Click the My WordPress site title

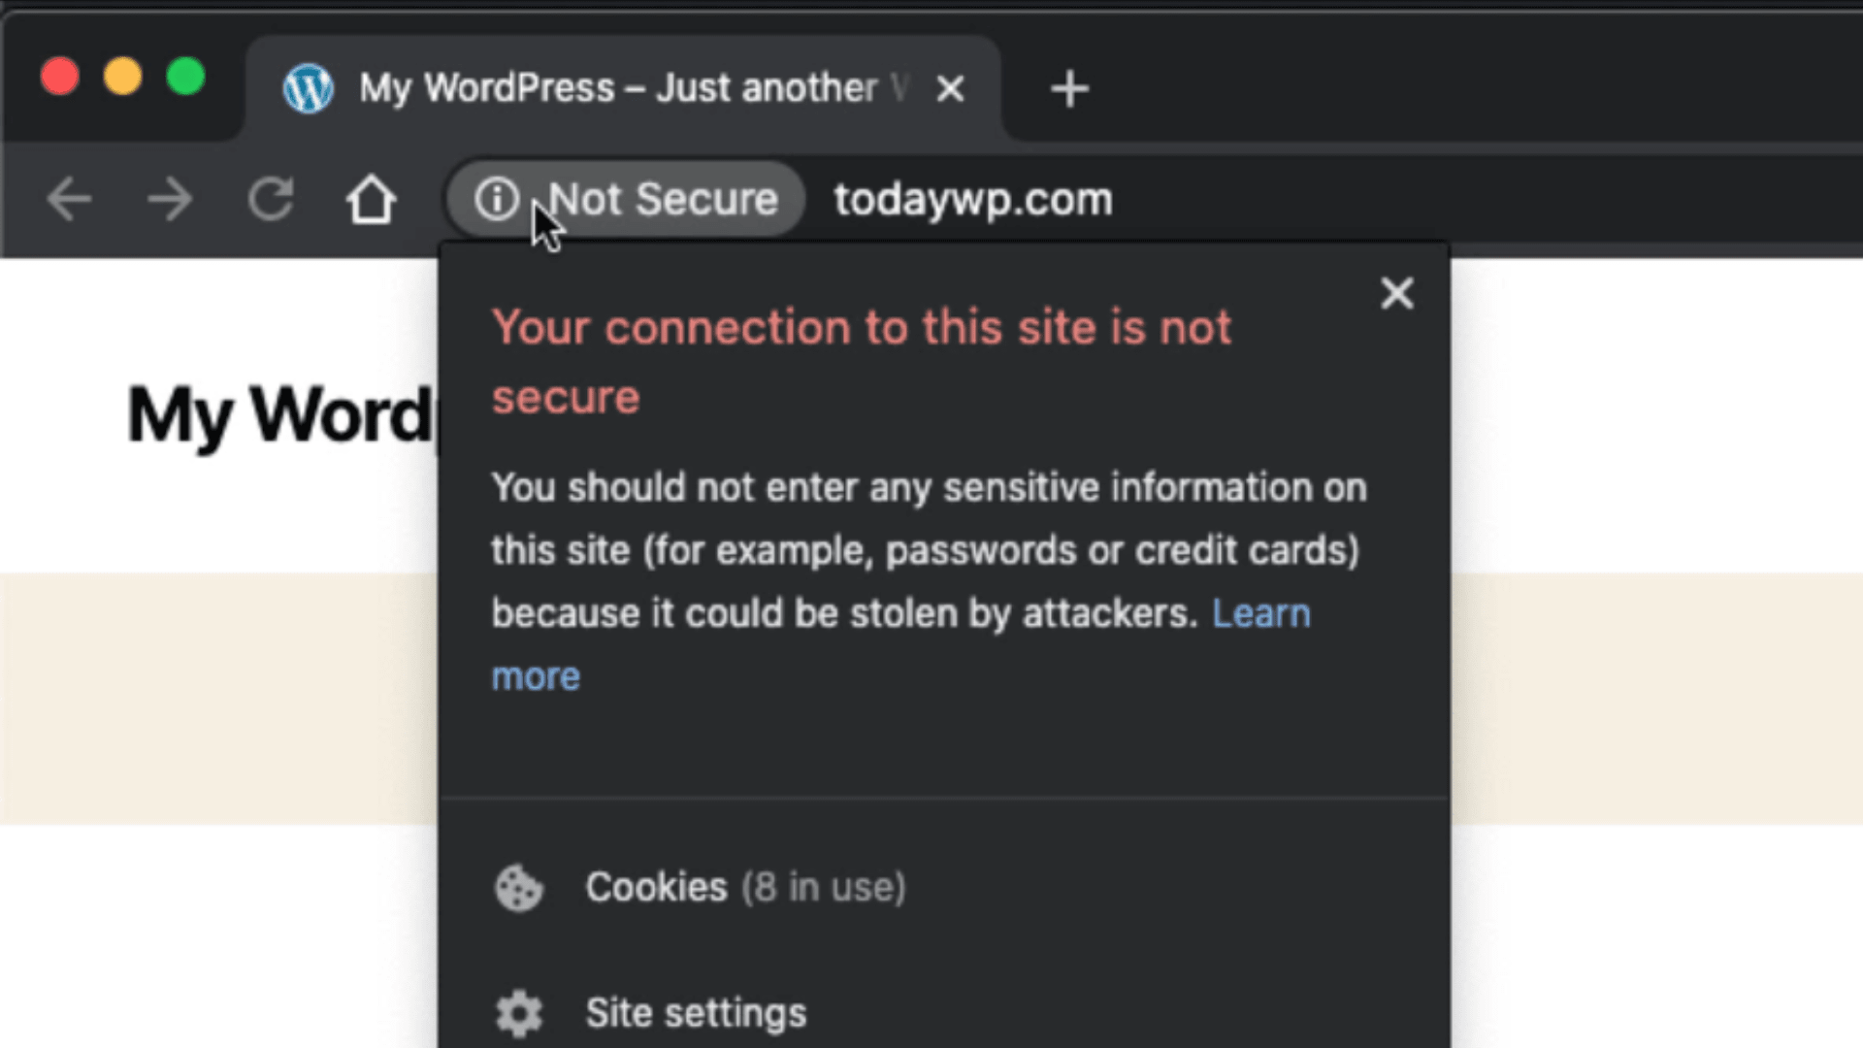coord(279,415)
